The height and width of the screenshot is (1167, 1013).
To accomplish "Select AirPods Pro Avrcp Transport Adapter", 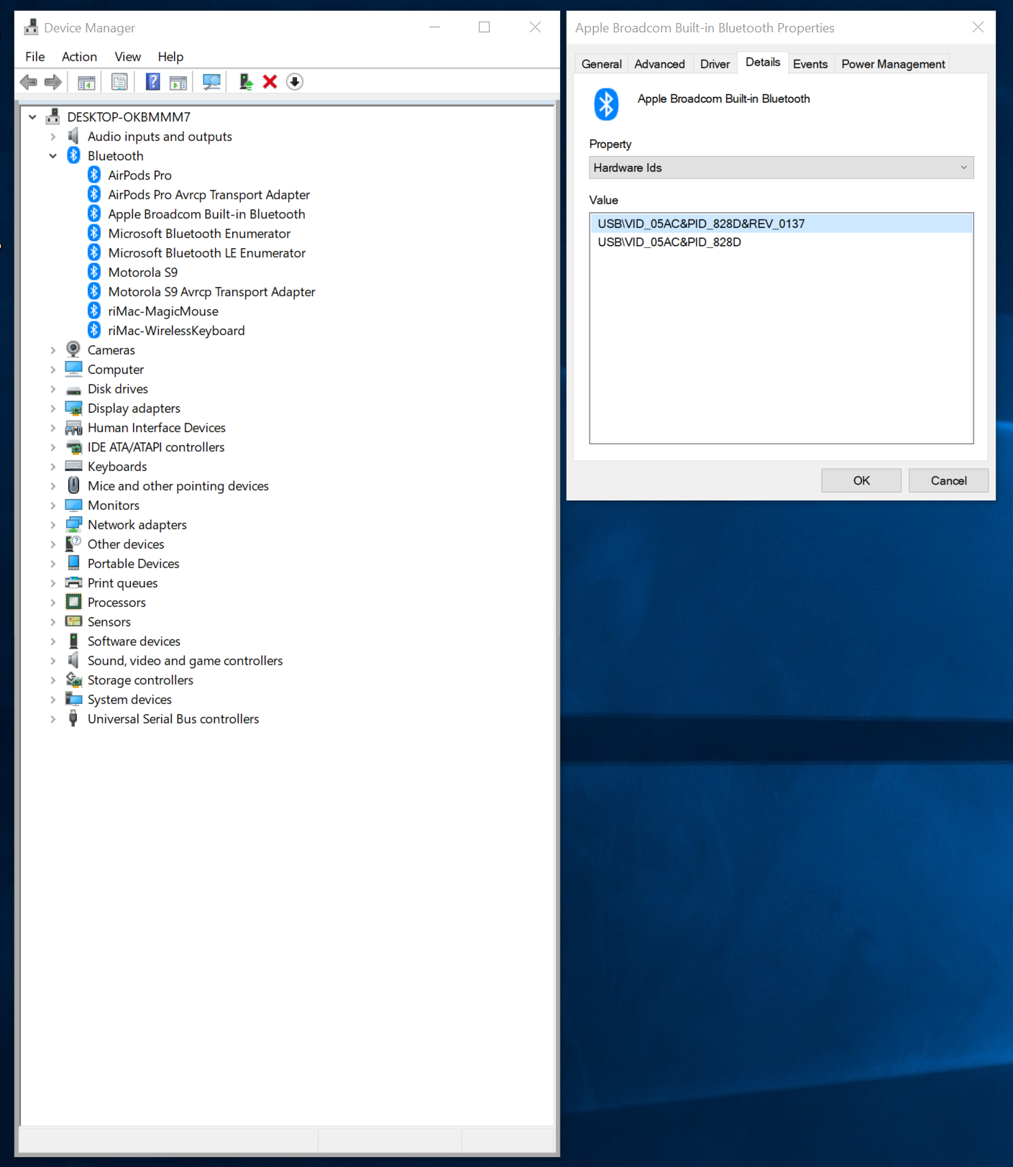I will tap(208, 194).
